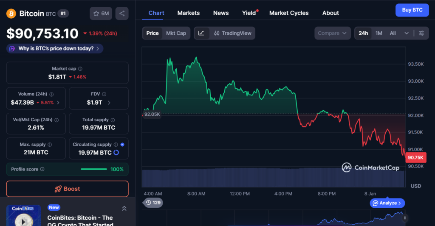Click the Profile score info icon
This screenshot has height=226, width=435.
42,169
